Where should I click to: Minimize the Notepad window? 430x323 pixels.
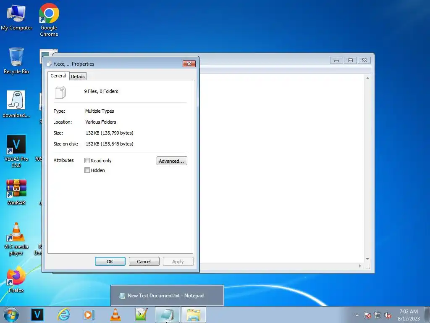pyautogui.click(x=336, y=61)
